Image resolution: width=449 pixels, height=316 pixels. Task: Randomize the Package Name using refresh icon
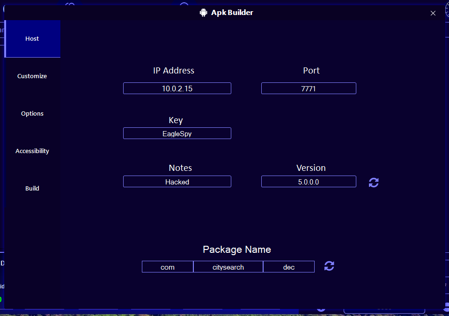click(329, 266)
